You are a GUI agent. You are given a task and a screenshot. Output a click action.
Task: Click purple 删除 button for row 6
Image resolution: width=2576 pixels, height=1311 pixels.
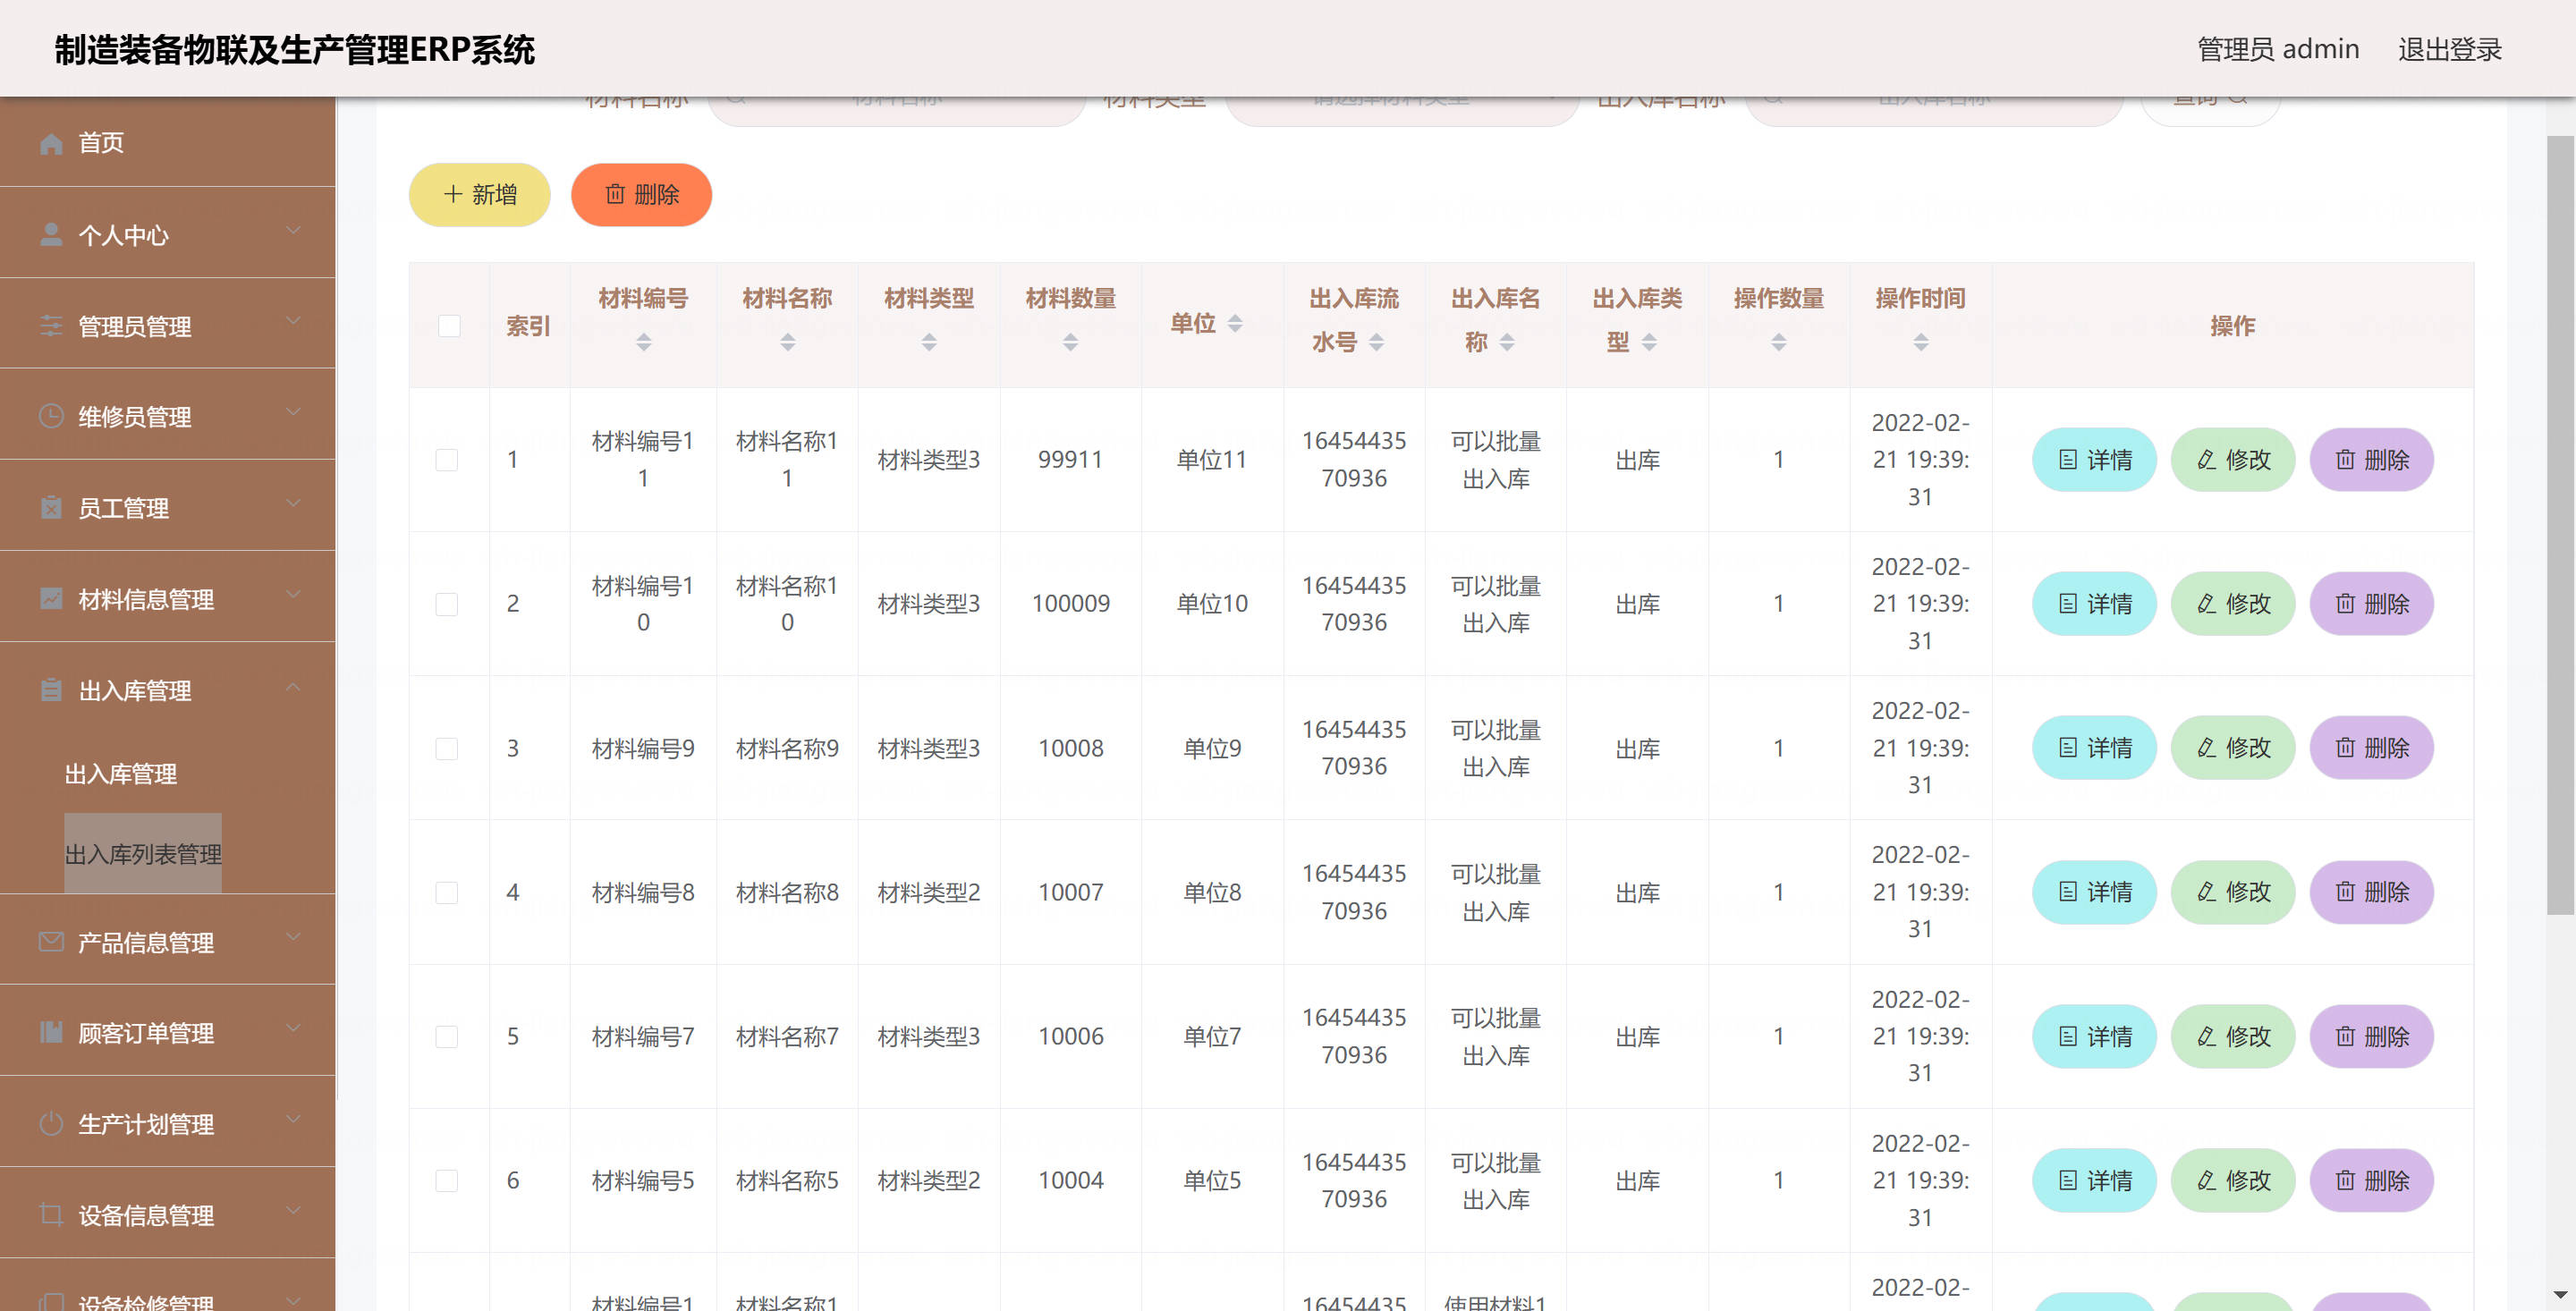(2371, 1180)
